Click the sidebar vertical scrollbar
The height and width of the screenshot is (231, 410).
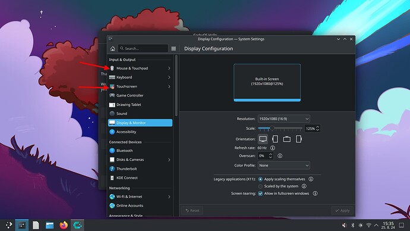point(176,86)
